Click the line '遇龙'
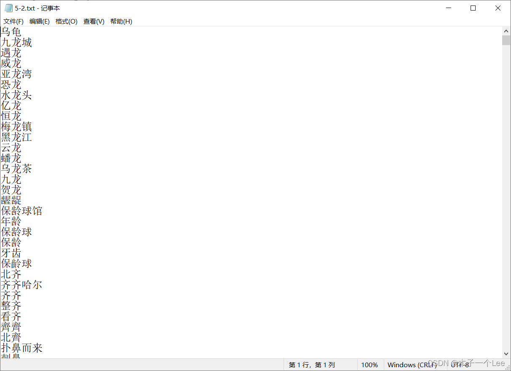This screenshot has width=511, height=371. tap(11, 53)
